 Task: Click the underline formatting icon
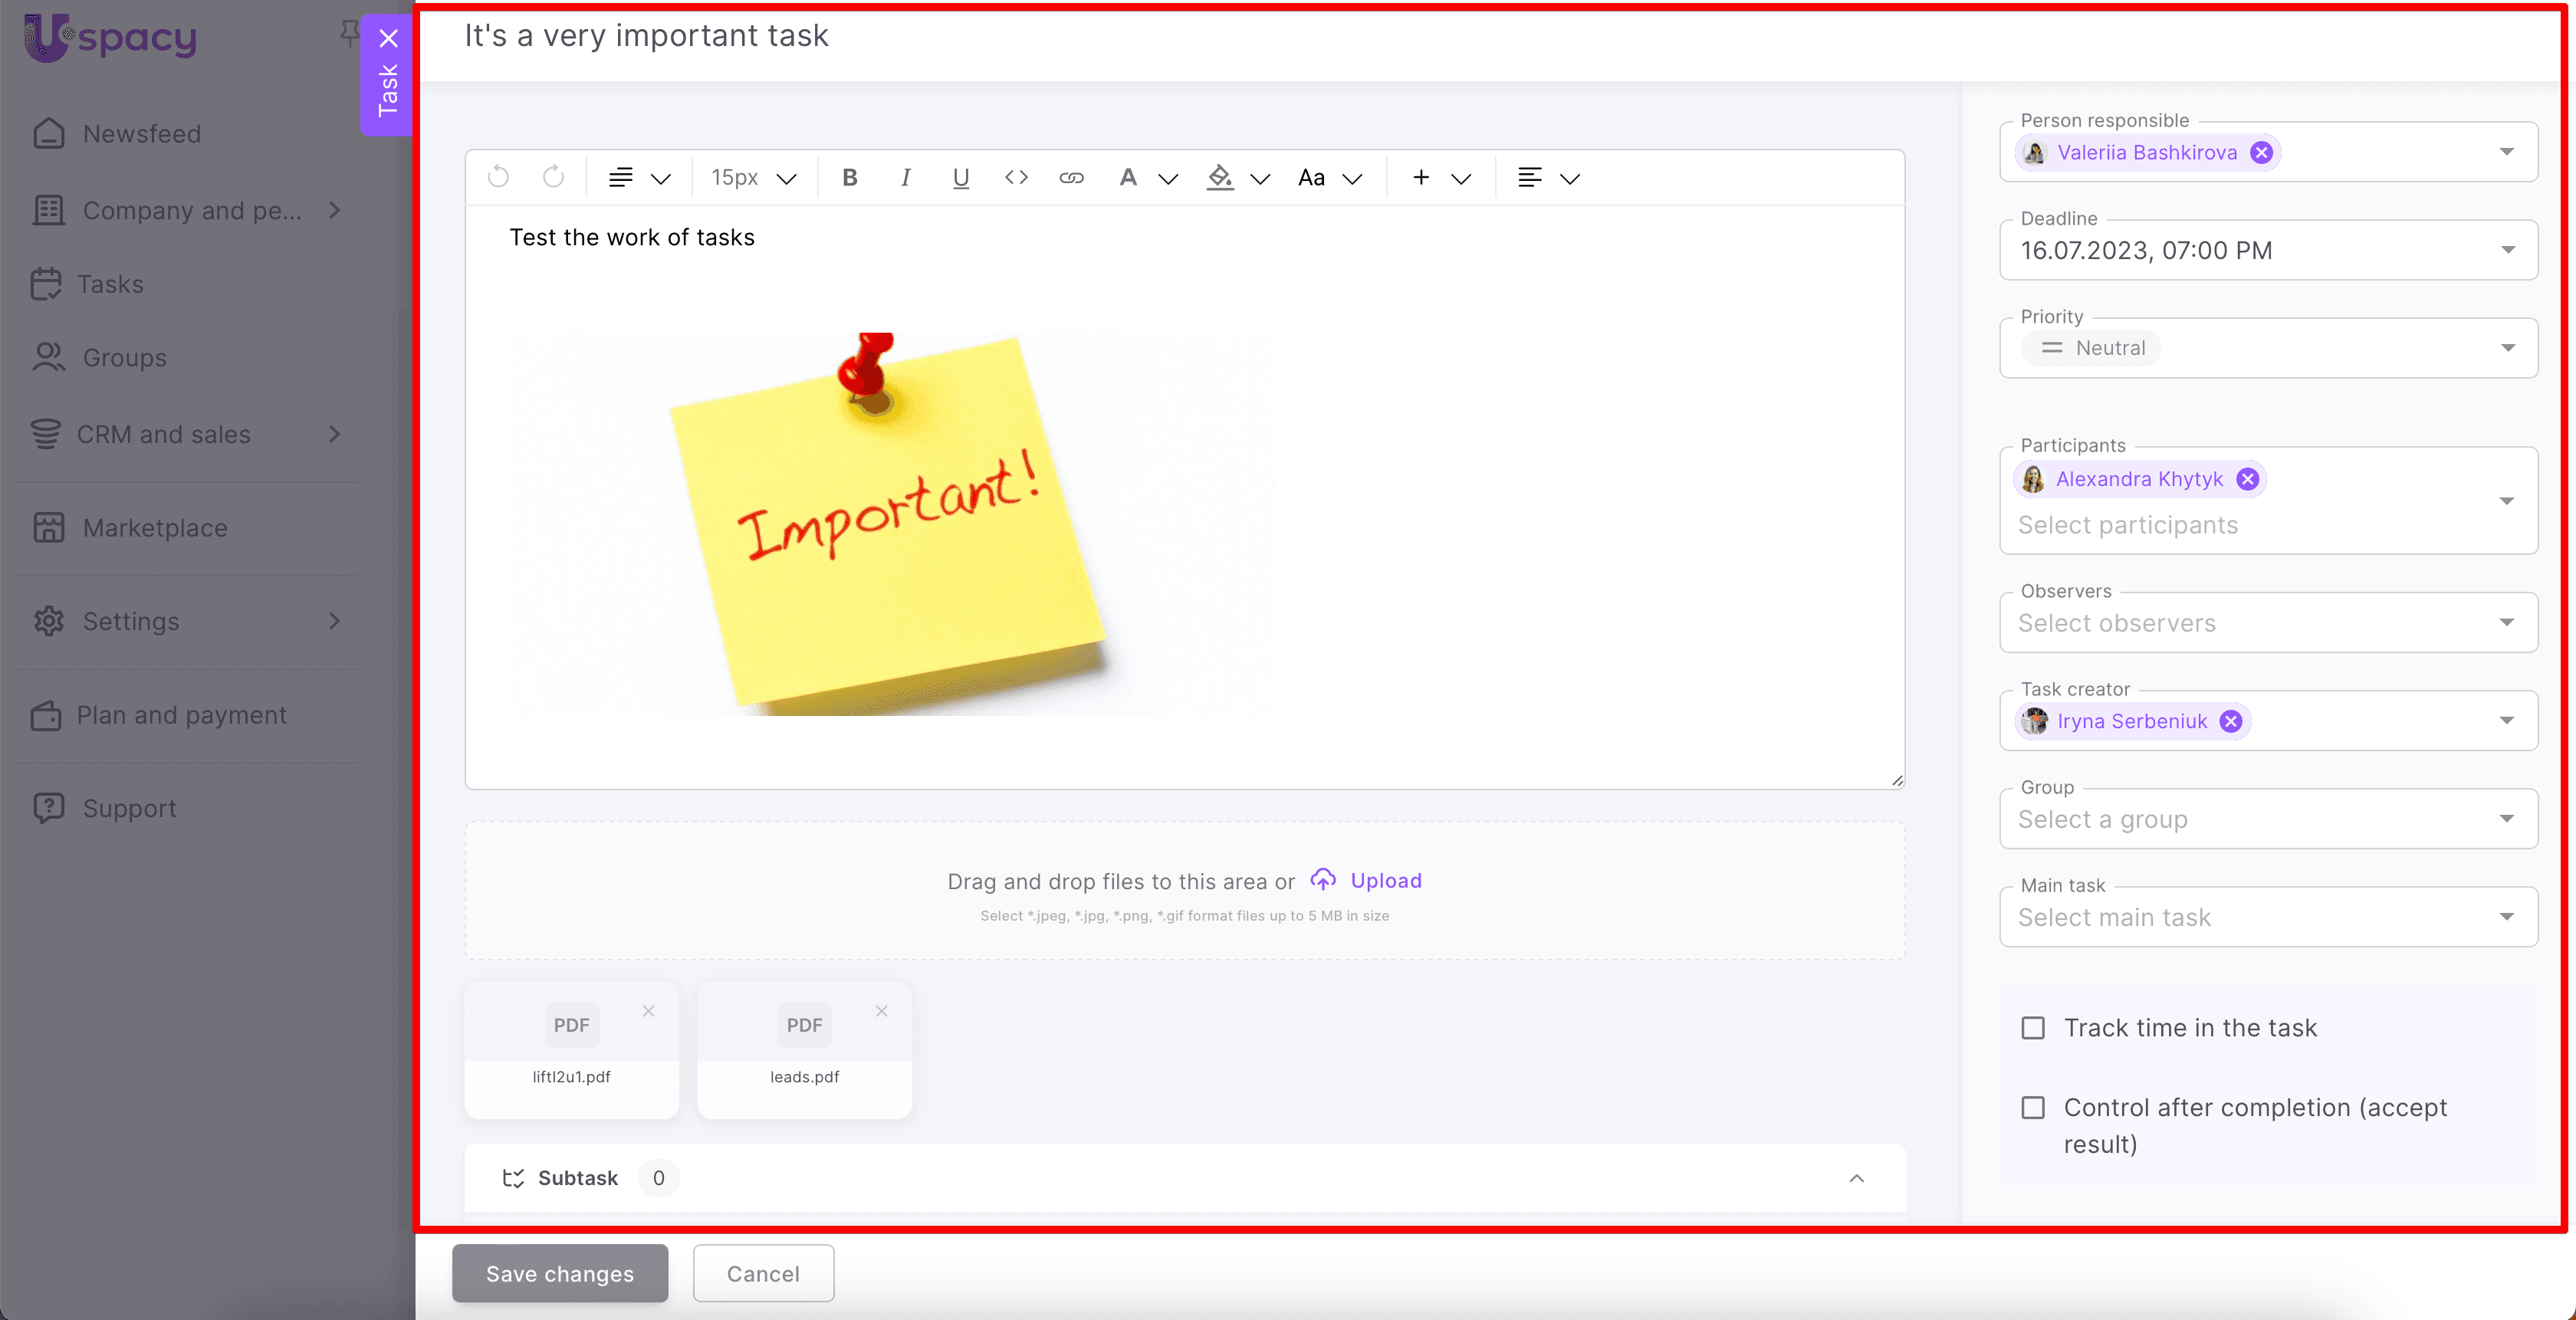960,177
